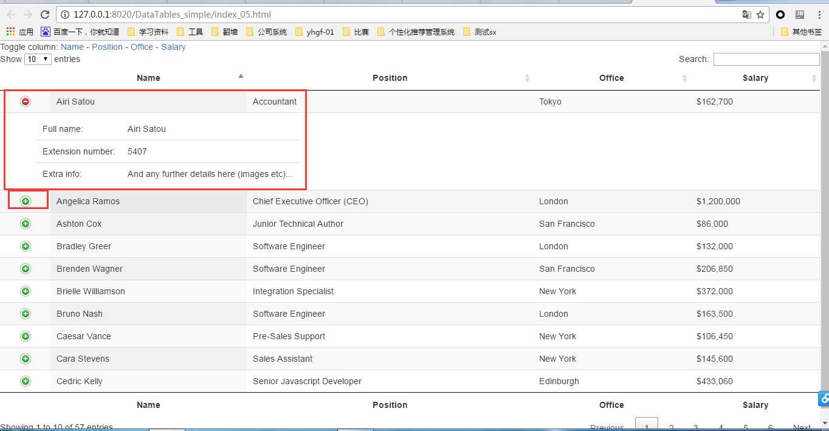The height and width of the screenshot is (431, 829).
Task: Toggle the Office column link
Action: pos(142,47)
